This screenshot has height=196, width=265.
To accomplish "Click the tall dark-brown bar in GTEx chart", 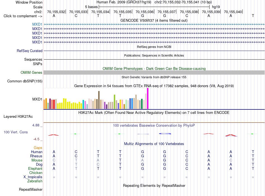I will (99, 100).
